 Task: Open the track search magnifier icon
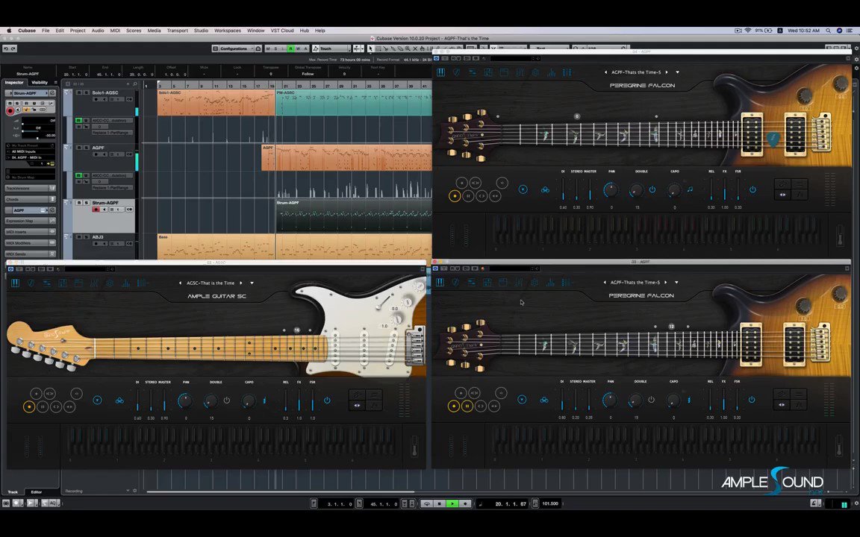point(135,84)
